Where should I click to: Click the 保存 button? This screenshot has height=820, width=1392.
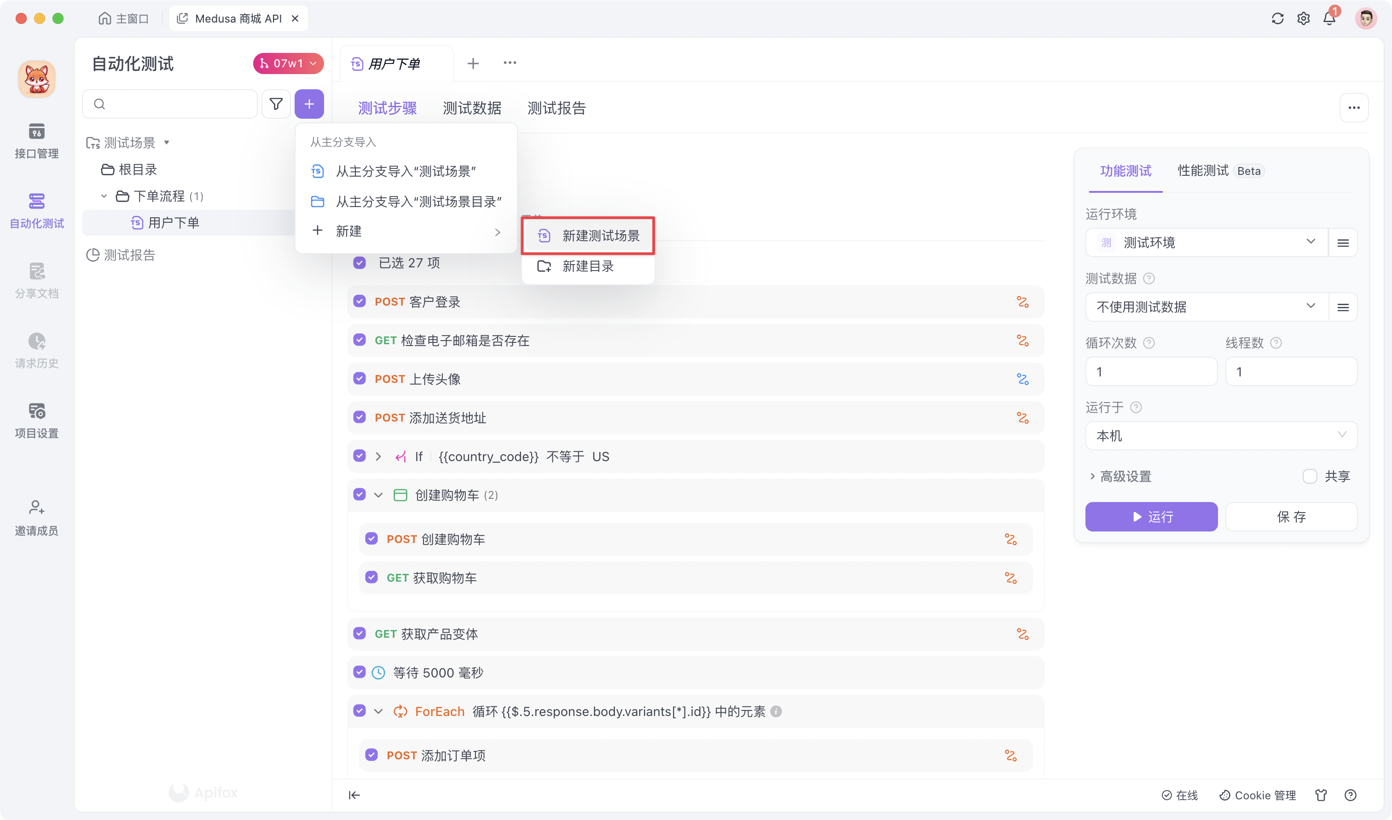point(1292,517)
